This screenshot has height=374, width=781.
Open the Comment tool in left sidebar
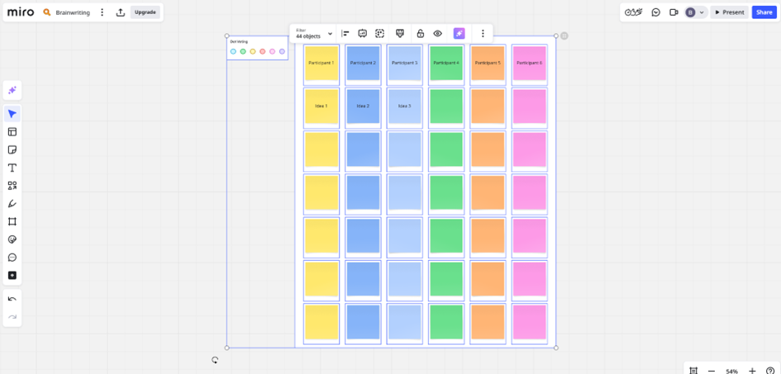coord(12,258)
